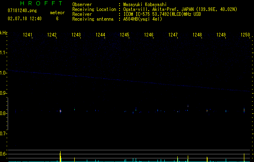Viewport: 254px width, 162px height.
Task: Click the 1245 time axis marker
Action: coord(124,35)
